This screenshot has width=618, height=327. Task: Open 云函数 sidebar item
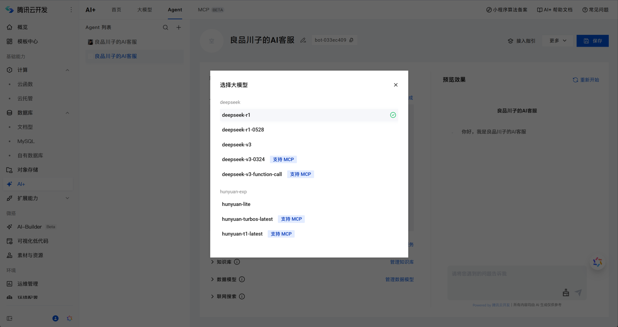(25, 84)
